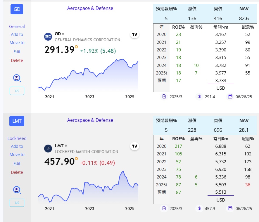This screenshot has height=222, width=259.
Task: Click LMT 2022 dividend value 173
Action: click(248, 162)
